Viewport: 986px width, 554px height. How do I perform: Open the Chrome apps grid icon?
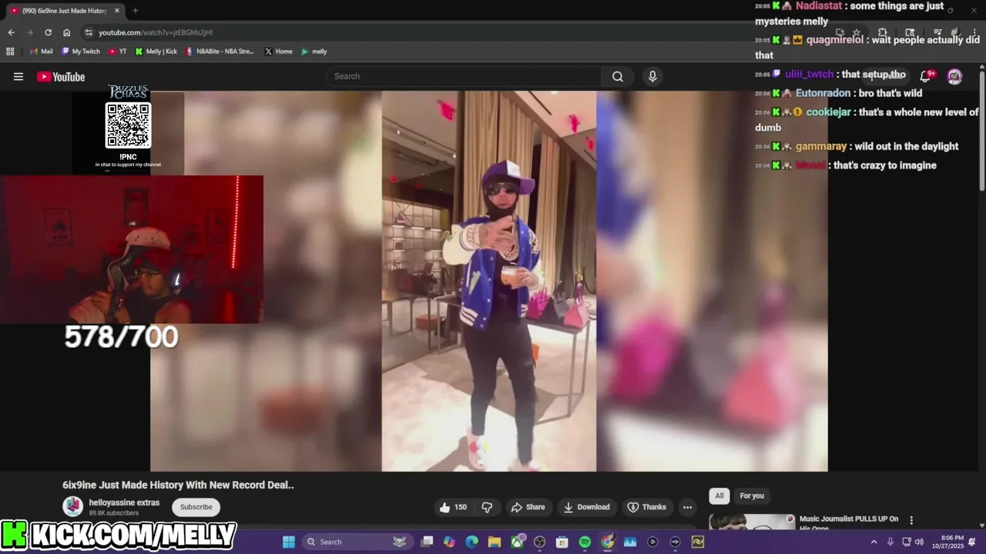tap(10, 52)
